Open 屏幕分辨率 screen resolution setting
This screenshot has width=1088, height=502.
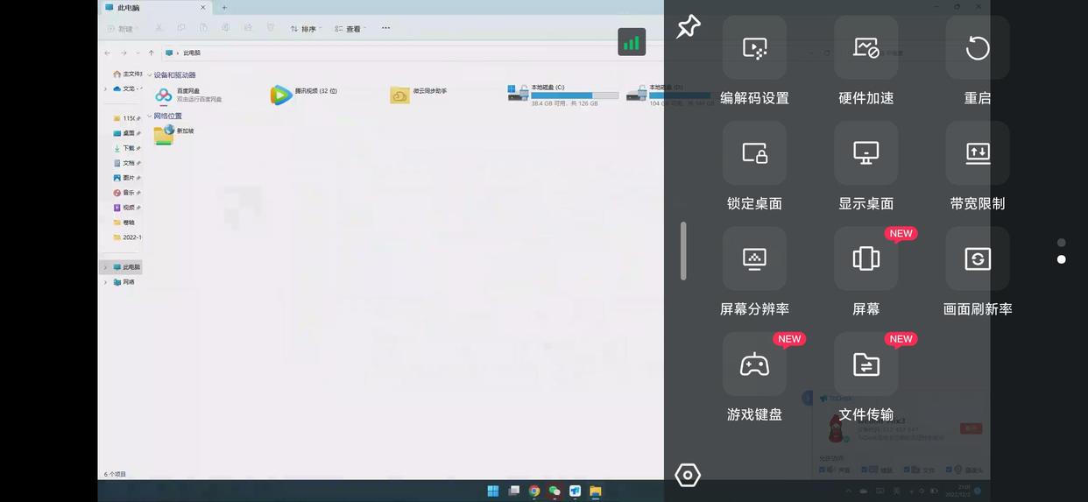[x=754, y=258]
